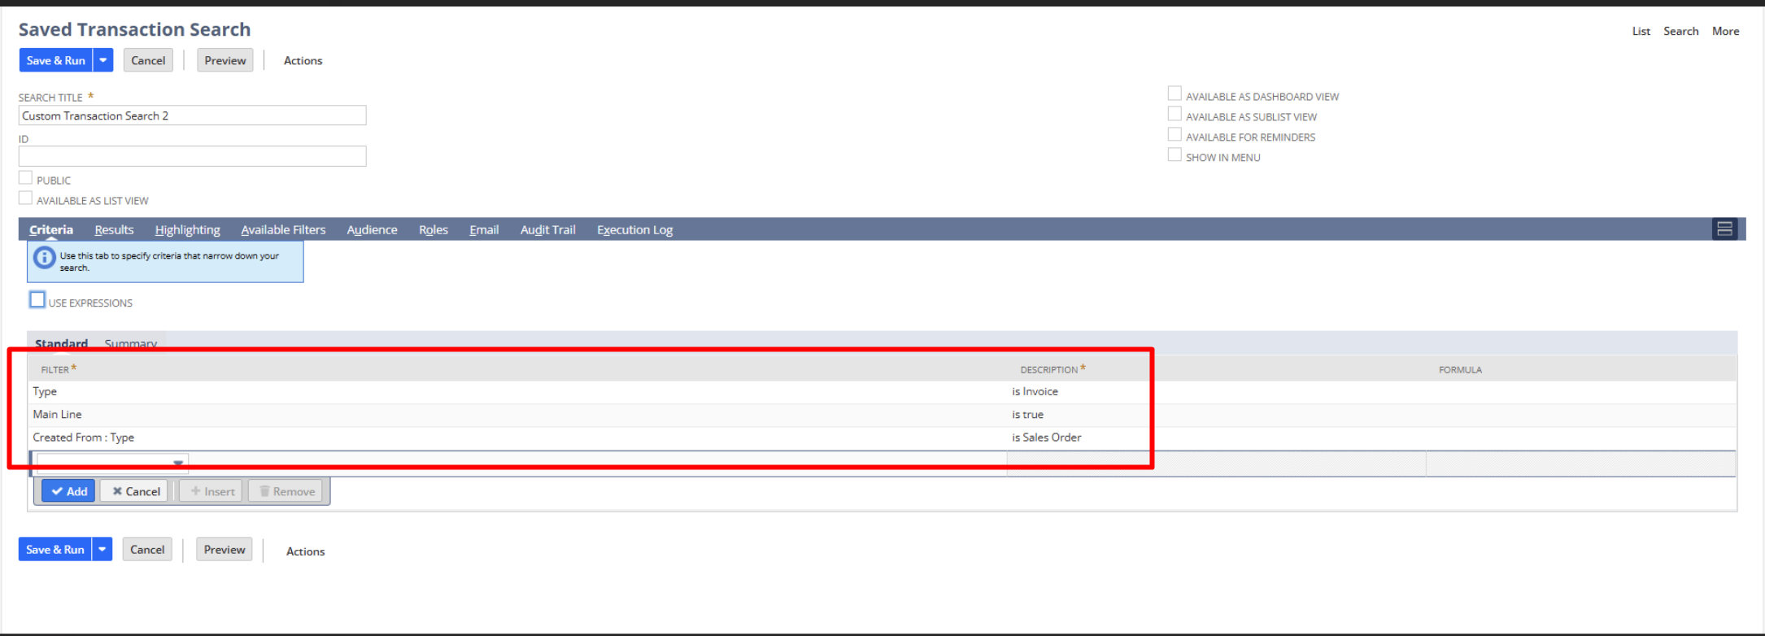The width and height of the screenshot is (1765, 636).
Task: Click the Add button with the checkmark icon
Action: tap(68, 491)
